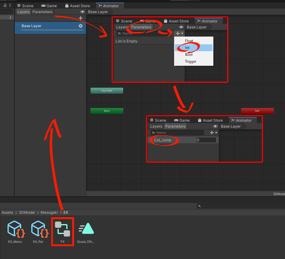This screenshot has width=285, height=259.
Task: Open the Base Layer settings gear
Action: pos(81,26)
